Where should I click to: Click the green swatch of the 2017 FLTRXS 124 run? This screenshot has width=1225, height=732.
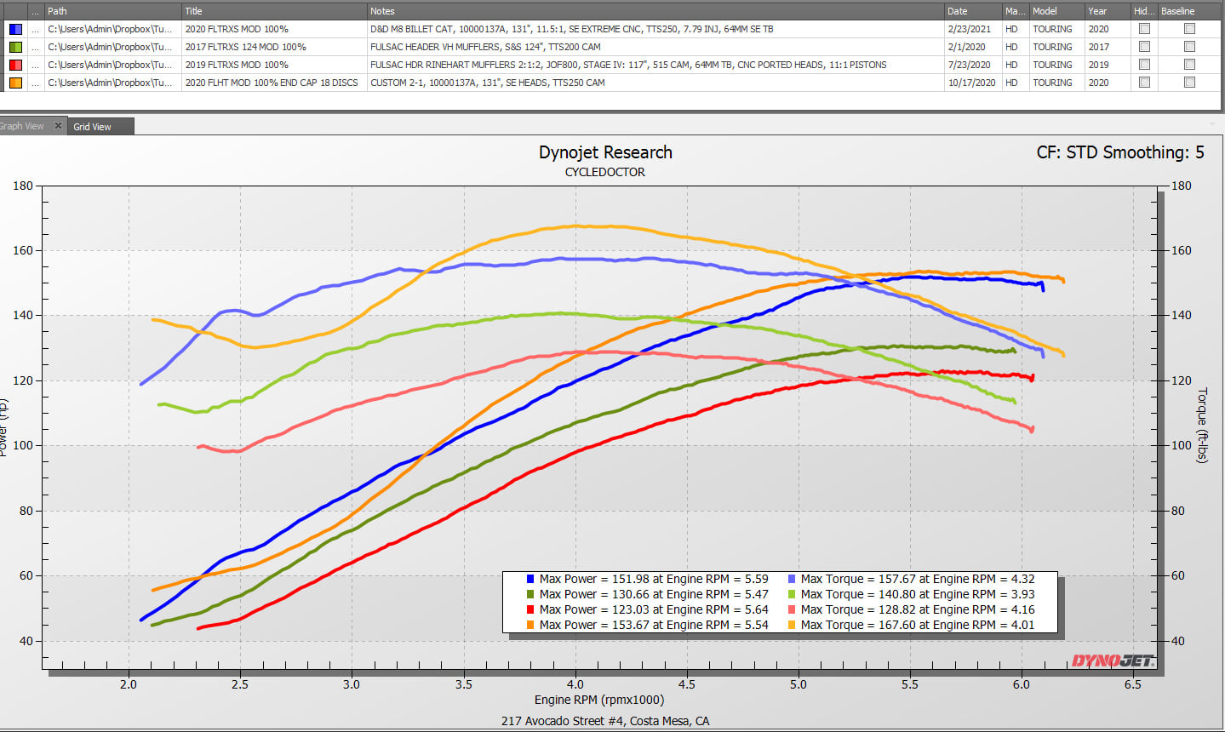point(15,47)
